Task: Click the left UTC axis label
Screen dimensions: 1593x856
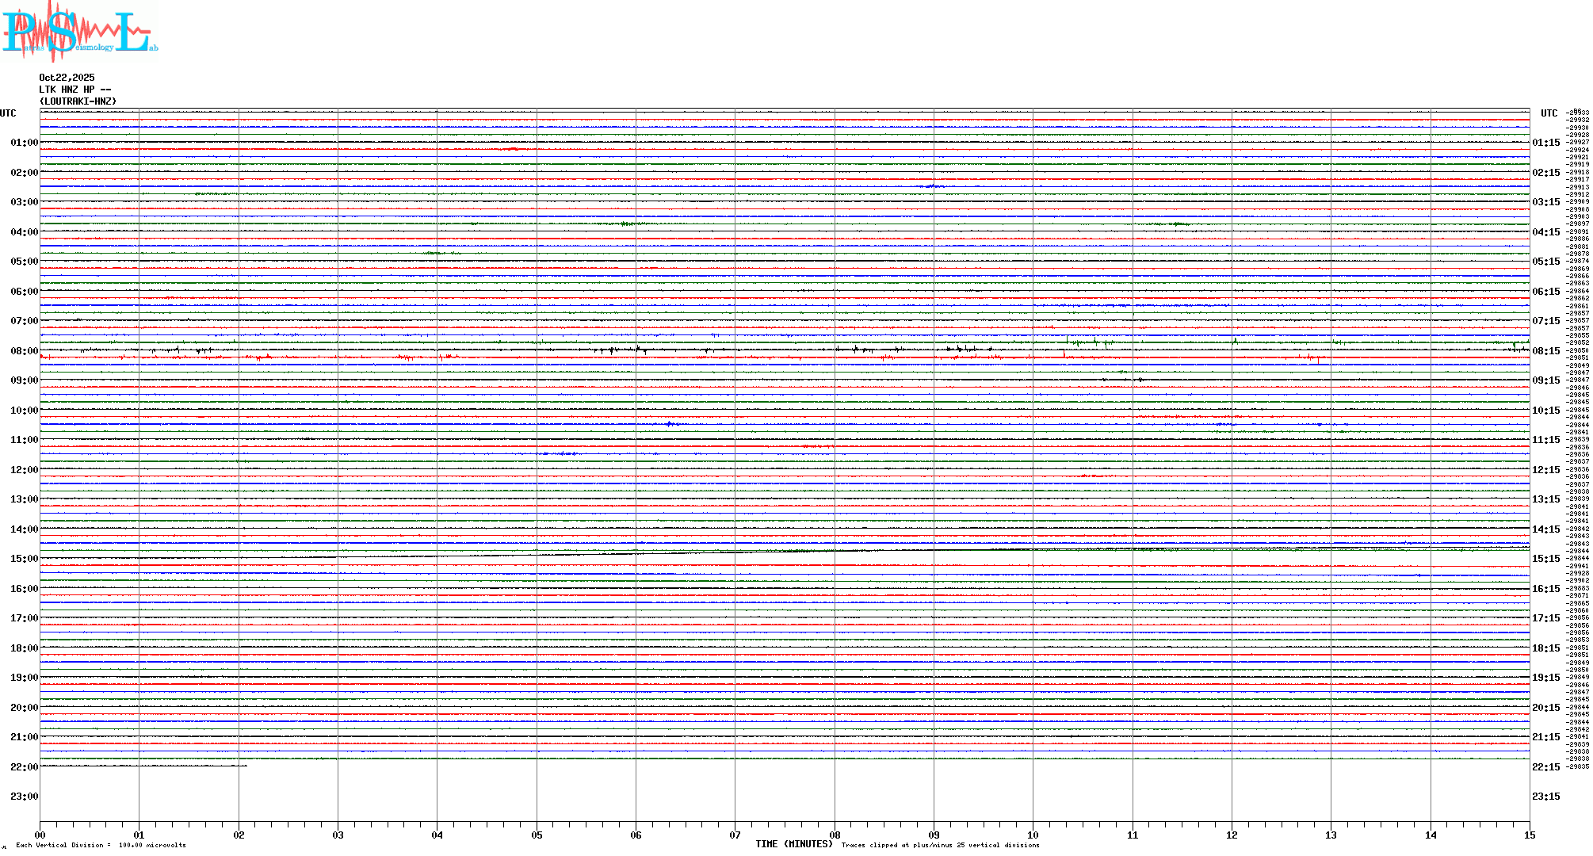Action: tap(8, 113)
